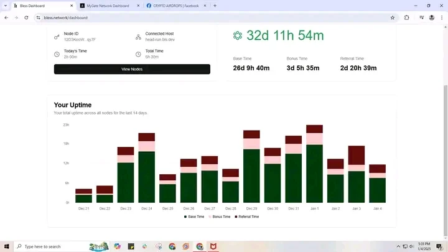Click the green total uptime flower icon
Screen dimensions: 448x252
point(238,35)
